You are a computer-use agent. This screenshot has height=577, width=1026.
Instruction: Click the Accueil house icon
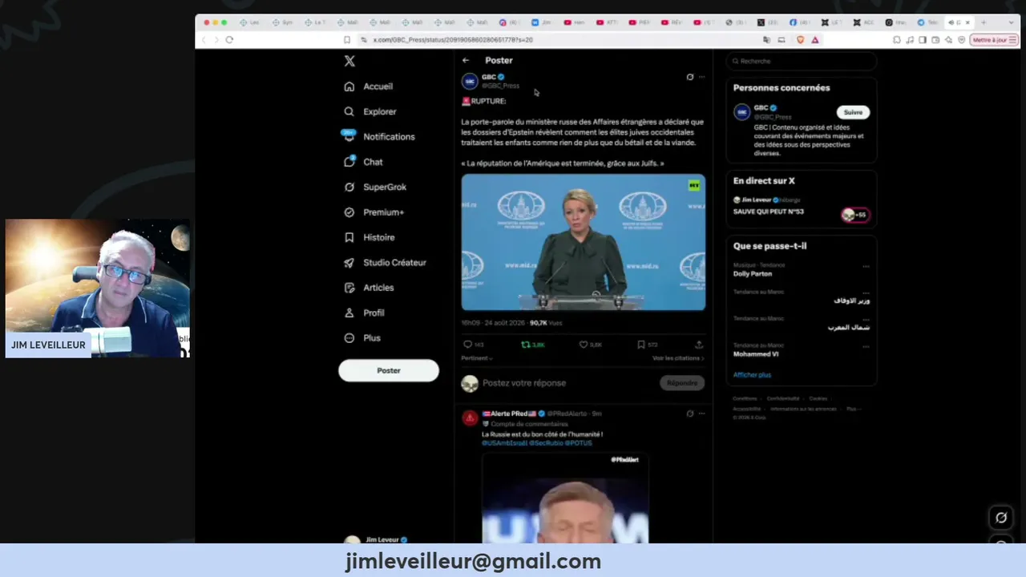coord(349,87)
